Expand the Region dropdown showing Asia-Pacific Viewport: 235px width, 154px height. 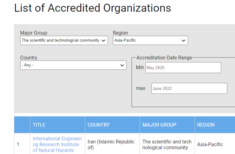150,40
